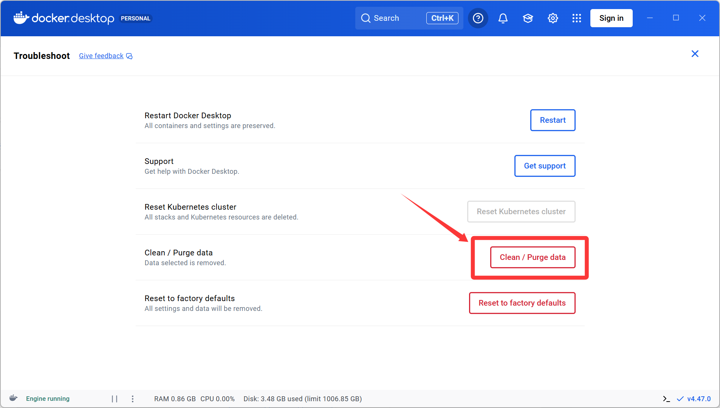
Task: Click 'Get help with Docker Desktop.' description
Action: (192, 172)
